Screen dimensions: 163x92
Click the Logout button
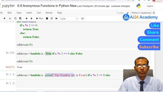click(150, 6)
